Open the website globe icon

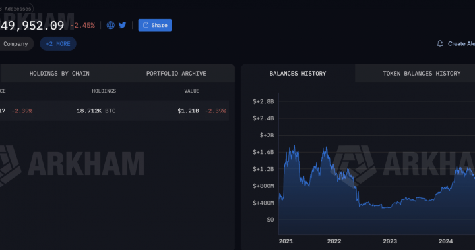pyautogui.click(x=111, y=25)
